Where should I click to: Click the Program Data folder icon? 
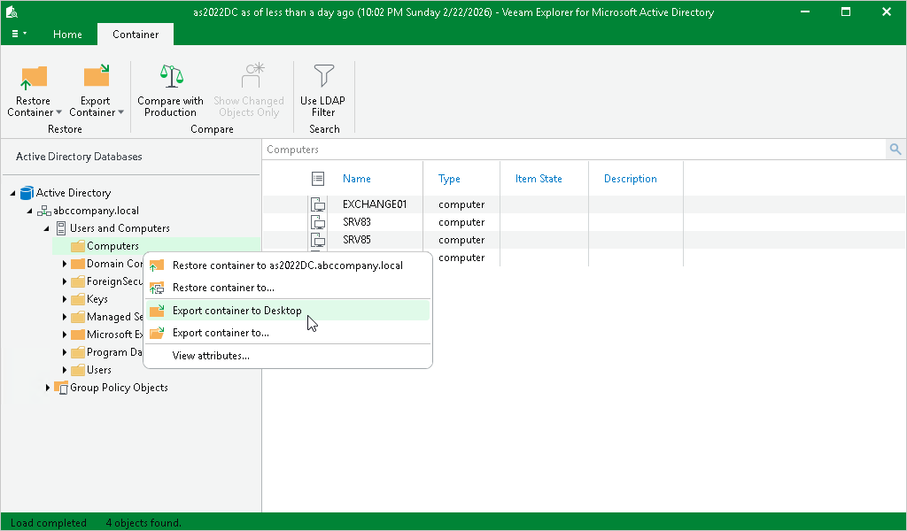(x=78, y=352)
